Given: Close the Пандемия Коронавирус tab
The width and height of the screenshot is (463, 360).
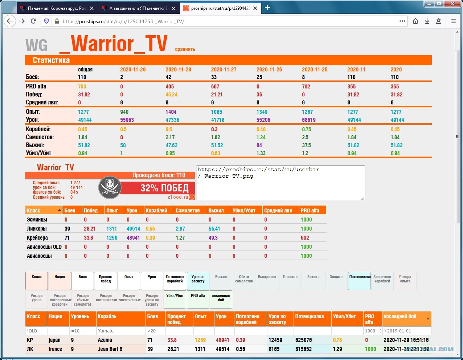Looking at the screenshot, I should 91,8.
